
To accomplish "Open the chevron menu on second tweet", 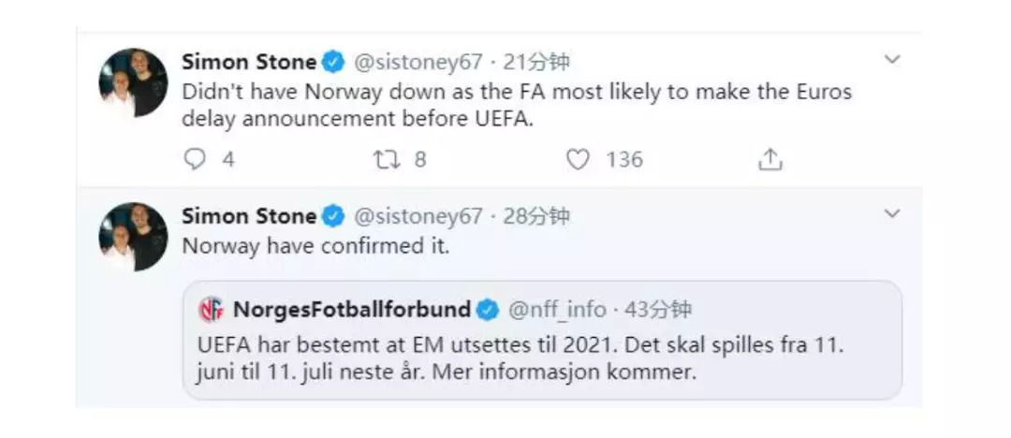I will pos(892,214).
